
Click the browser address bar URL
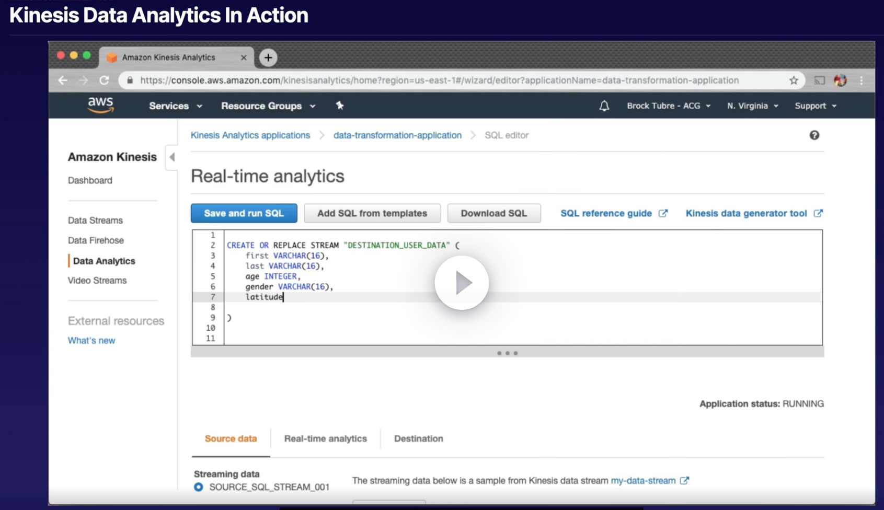tap(439, 80)
